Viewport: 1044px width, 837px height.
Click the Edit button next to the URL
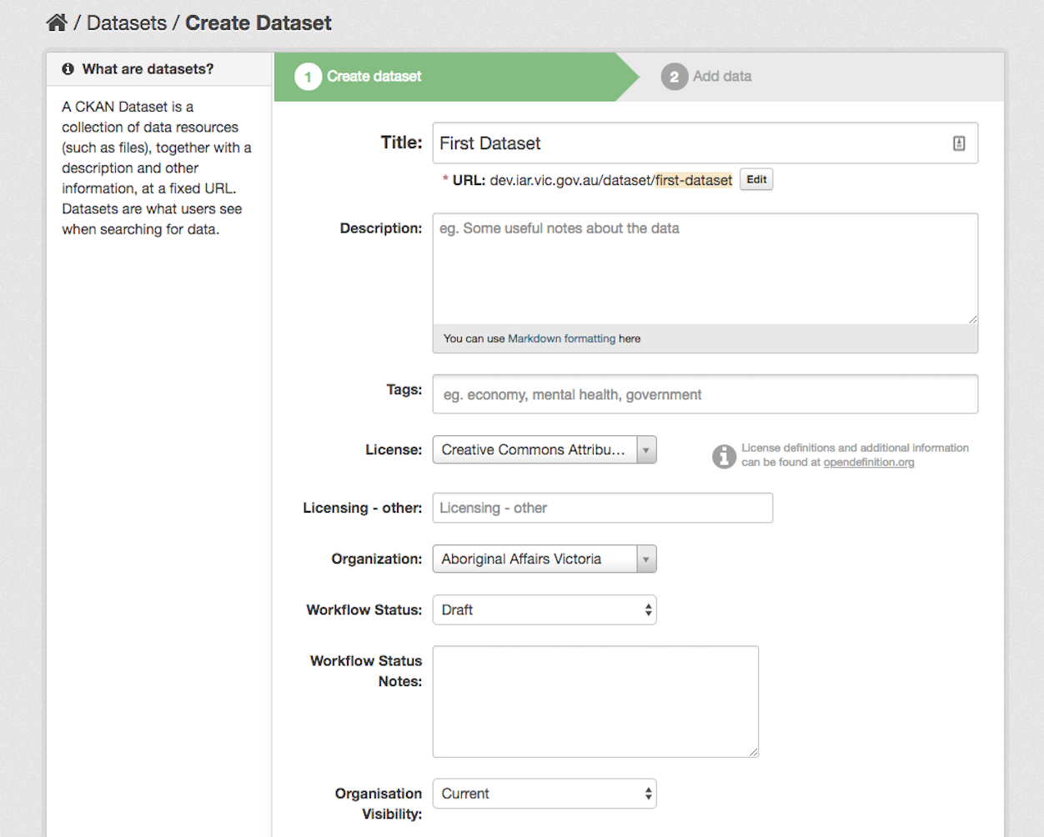[x=755, y=178]
